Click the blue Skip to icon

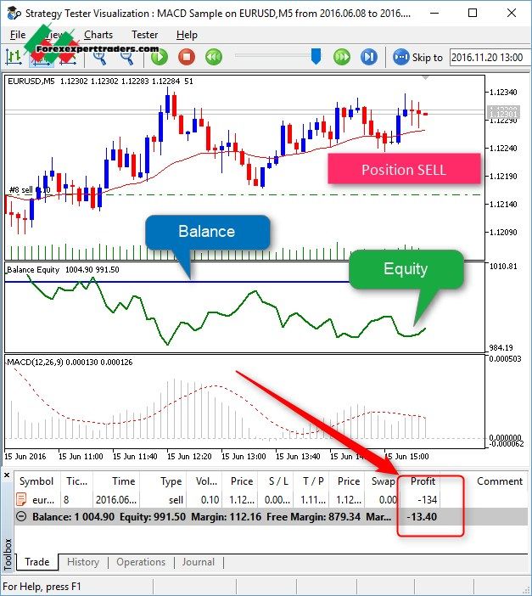click(400, 57)
